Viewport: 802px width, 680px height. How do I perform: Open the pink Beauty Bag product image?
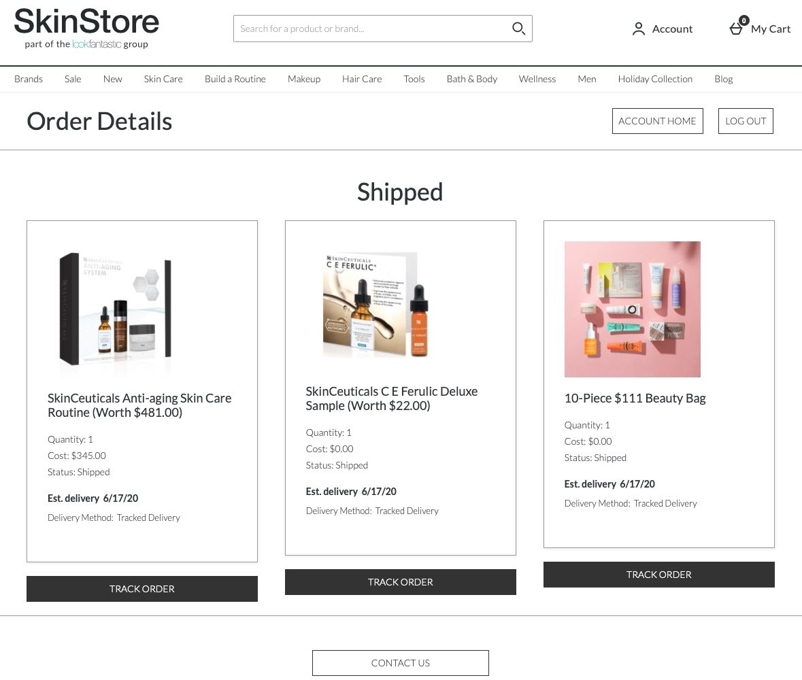633,309
